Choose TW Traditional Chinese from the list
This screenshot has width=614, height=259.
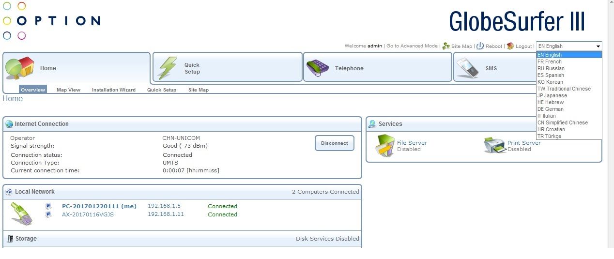coord(569,89)
